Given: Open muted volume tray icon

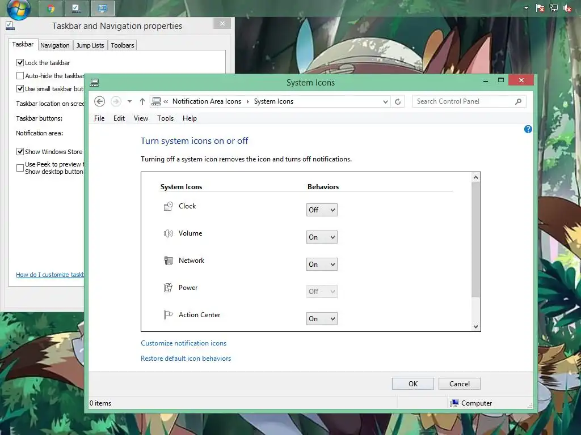Looking at the screenshot, I should pos(567,8).
